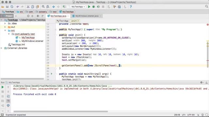
Task: Close the MyWindowListener.java tab
Action: (100, 16)
